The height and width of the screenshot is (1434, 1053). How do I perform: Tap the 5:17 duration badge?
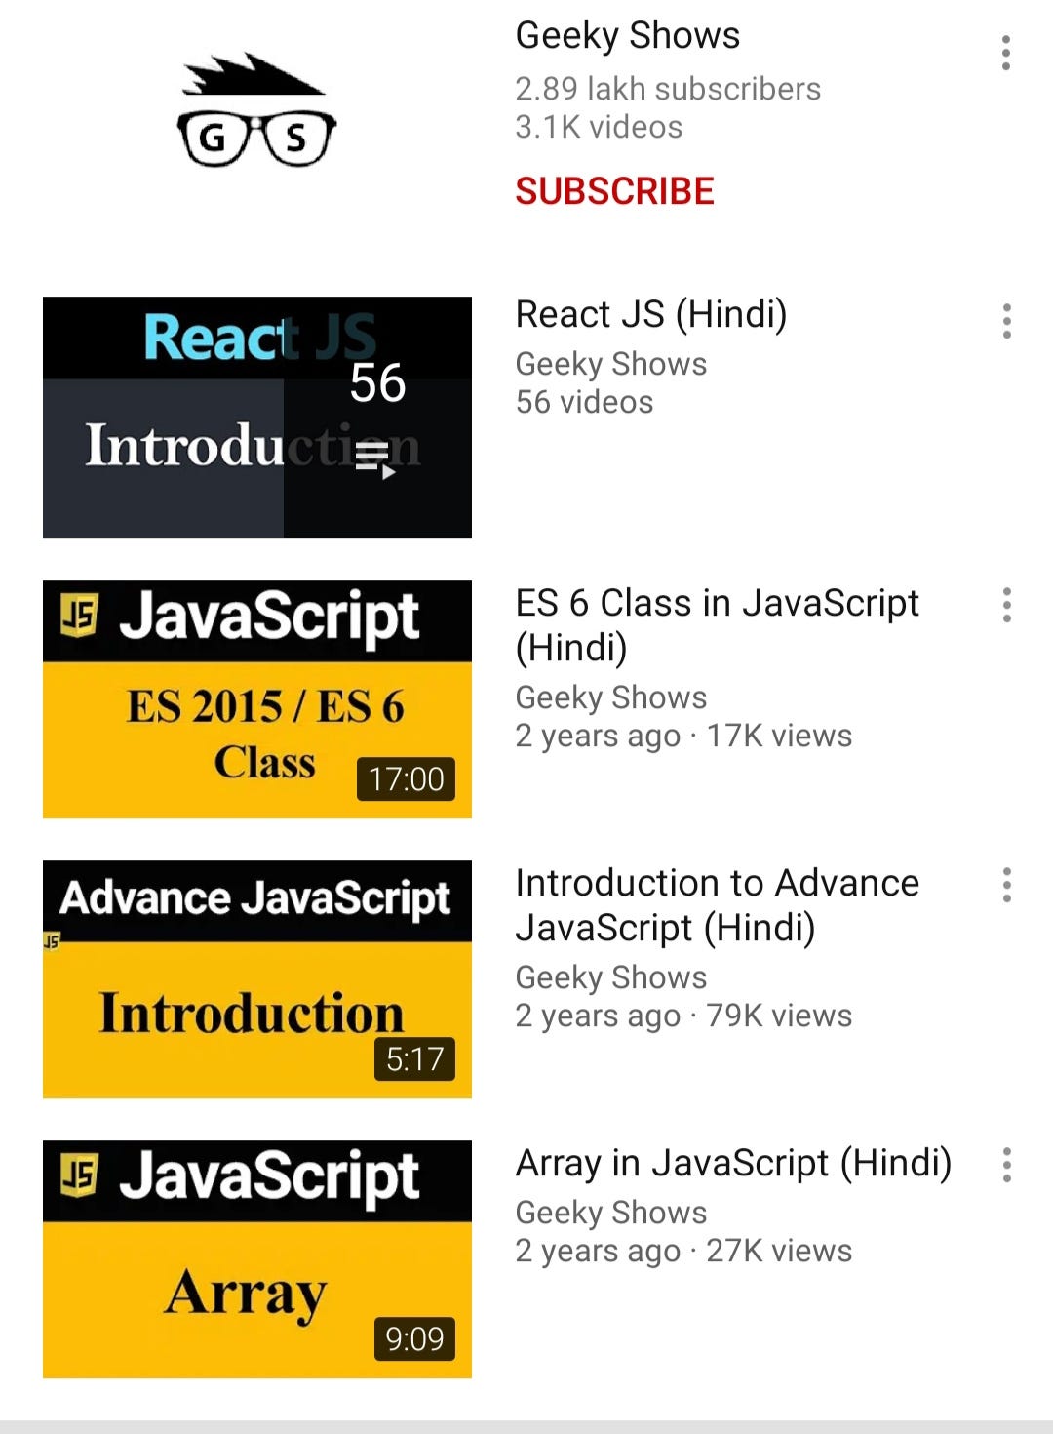414,1059
